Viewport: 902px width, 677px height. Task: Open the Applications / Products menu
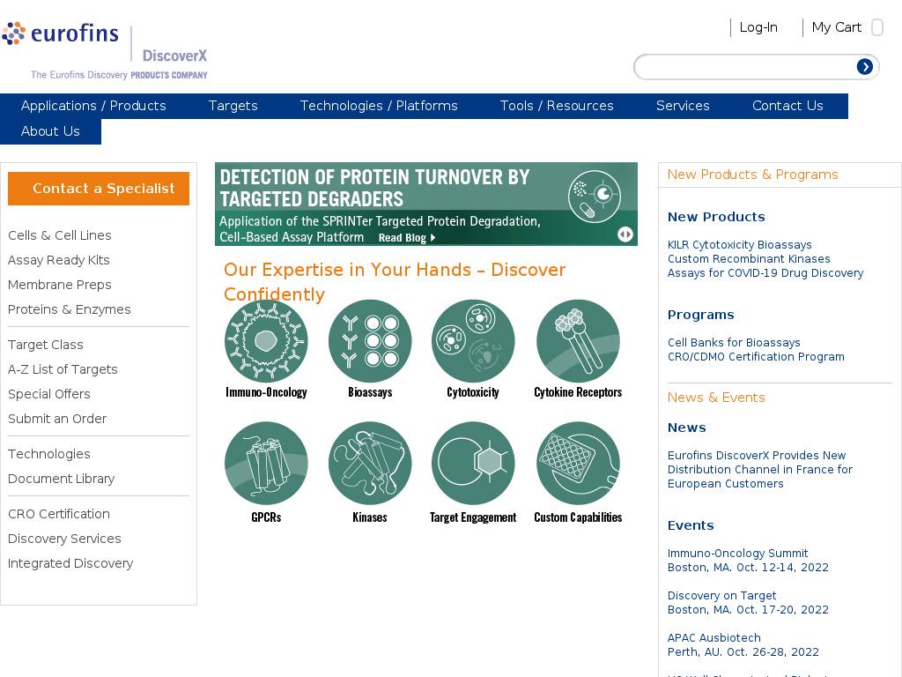click(x=93, y=106)
